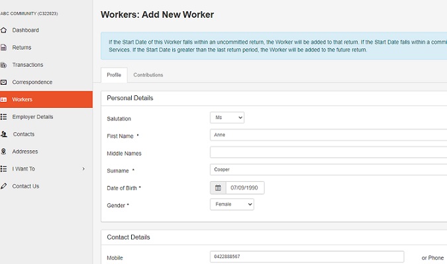447x264 pixels.
Task: Click the Transactions icon in sidebar
Action: coord(3,65)
